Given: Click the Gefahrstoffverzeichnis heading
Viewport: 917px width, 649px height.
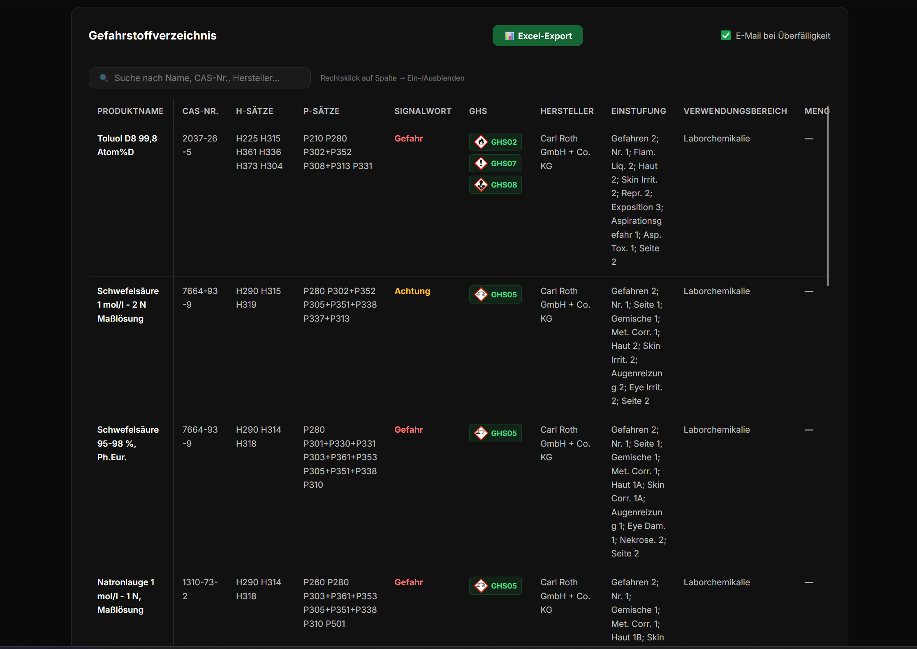Looking at the screenshot, I should pos(153,36).
